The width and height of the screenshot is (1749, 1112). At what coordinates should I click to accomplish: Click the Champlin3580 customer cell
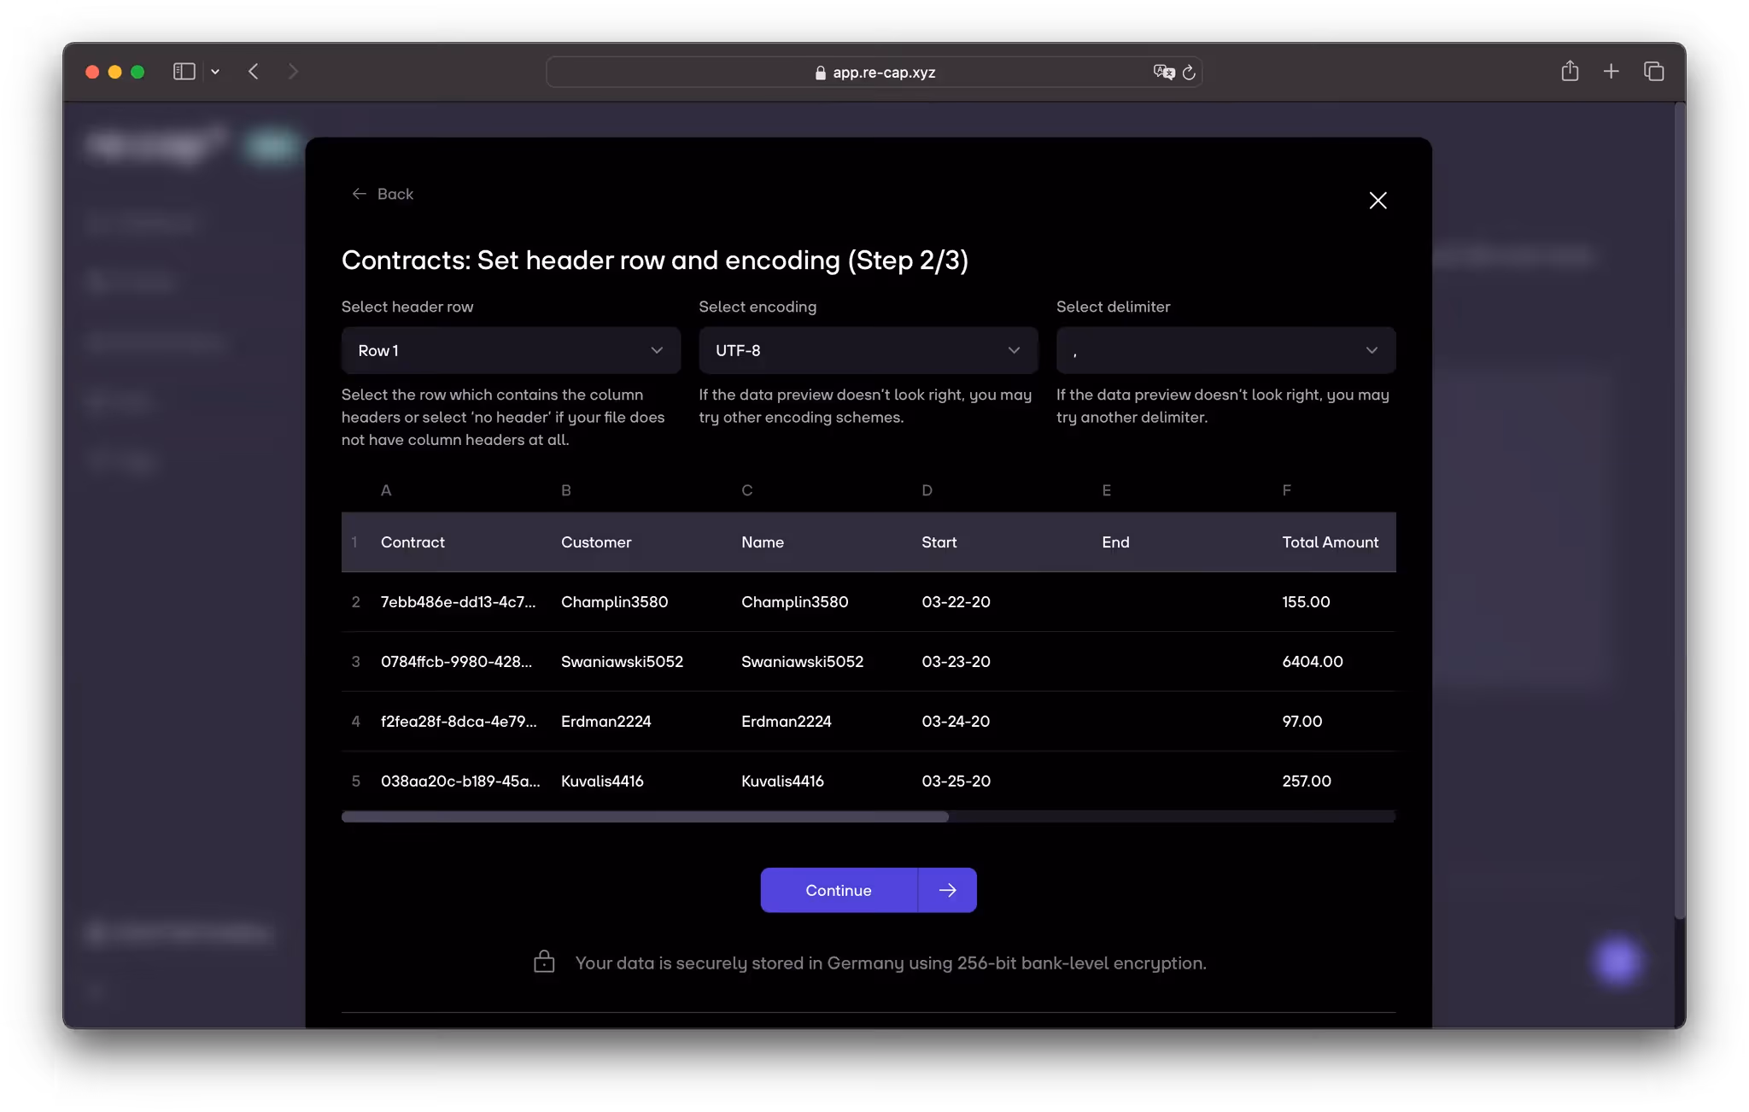coord(614,602)
